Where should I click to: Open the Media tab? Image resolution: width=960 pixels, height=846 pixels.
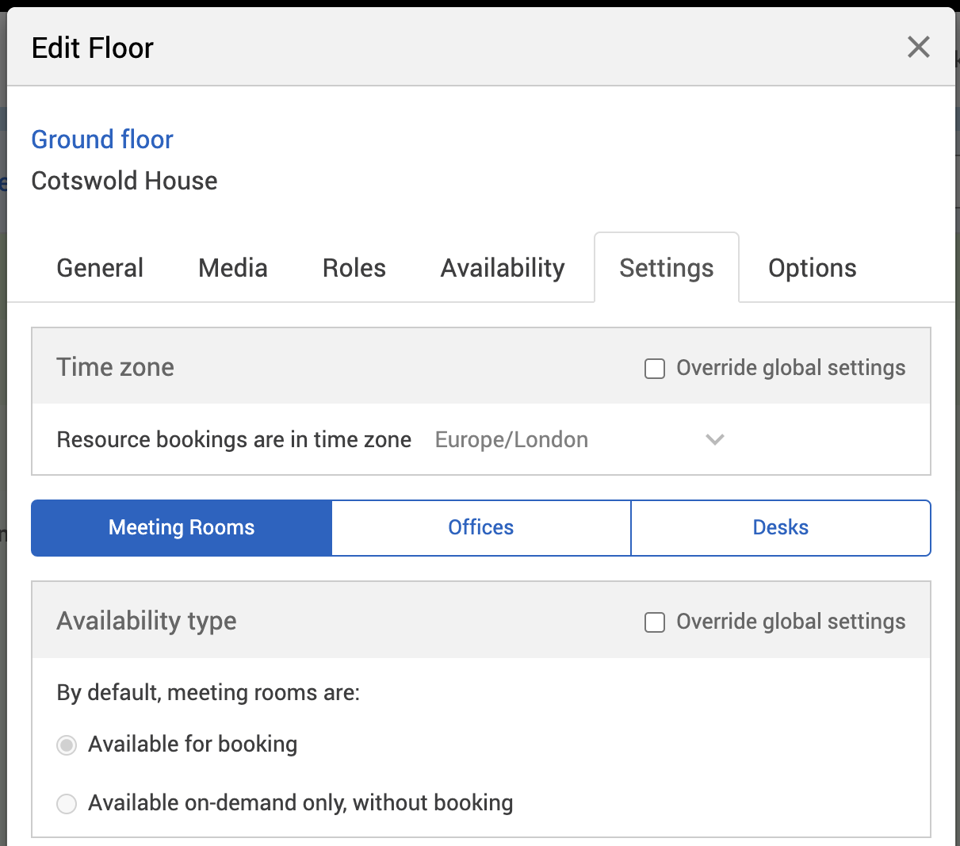coord(232,268)
